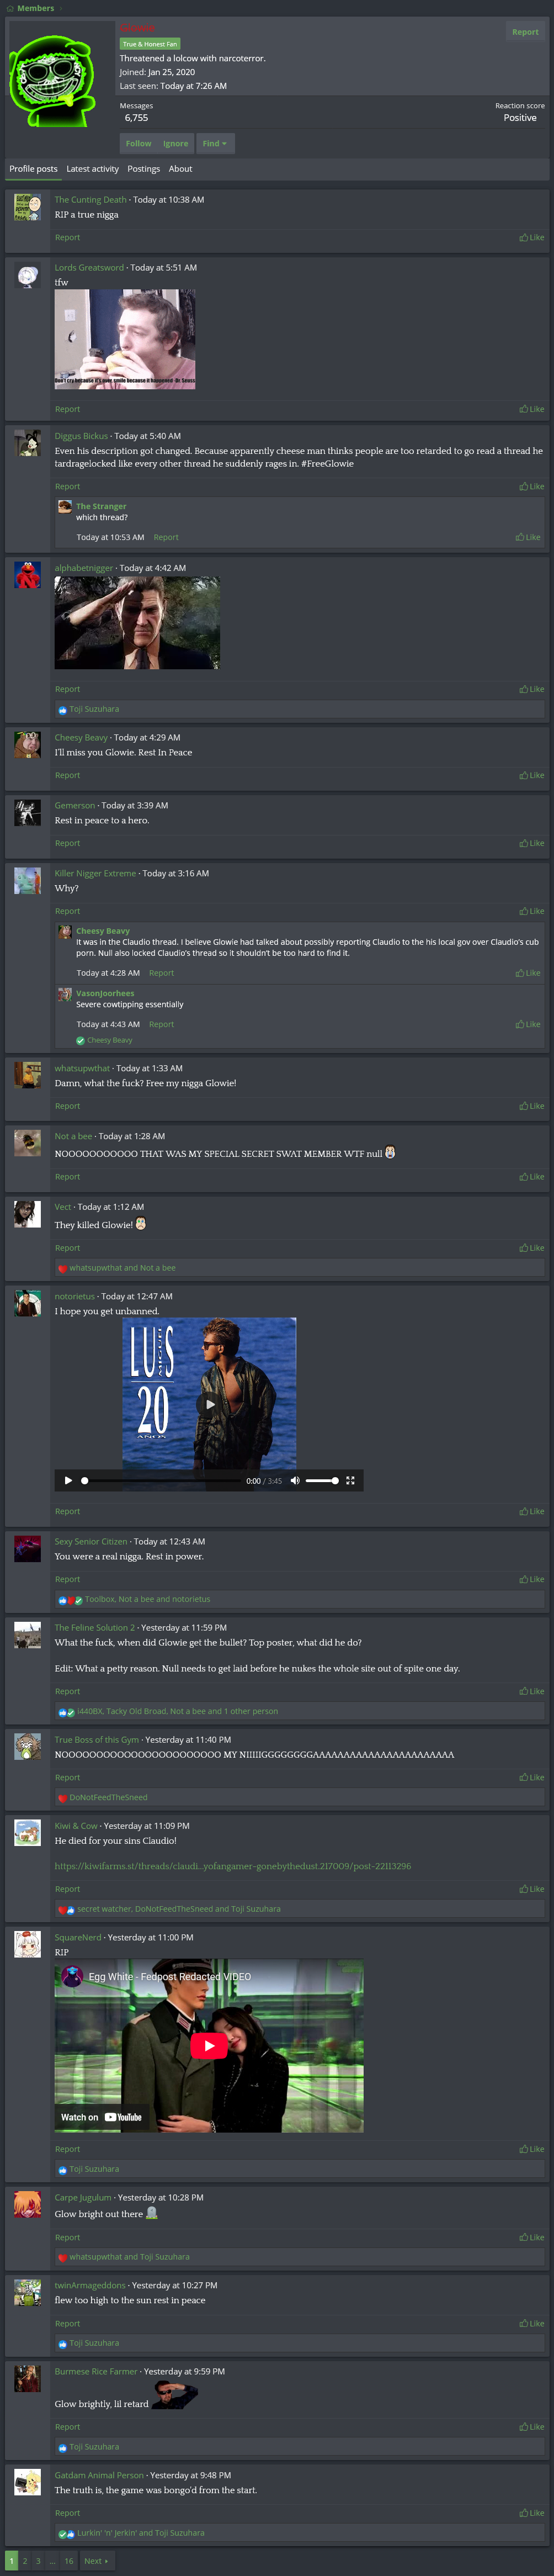Click the red YouTube play button

[x=209, y=2045]
